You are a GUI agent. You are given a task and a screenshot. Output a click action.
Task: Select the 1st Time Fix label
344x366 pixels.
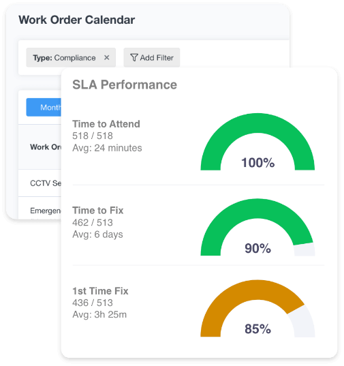click(100, 291)
